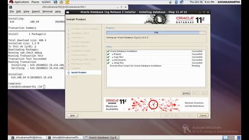Select the Install Product step in sidebar
Image resolution: width=249 pixels, height=140 pixels.
[x=79, y=72]
